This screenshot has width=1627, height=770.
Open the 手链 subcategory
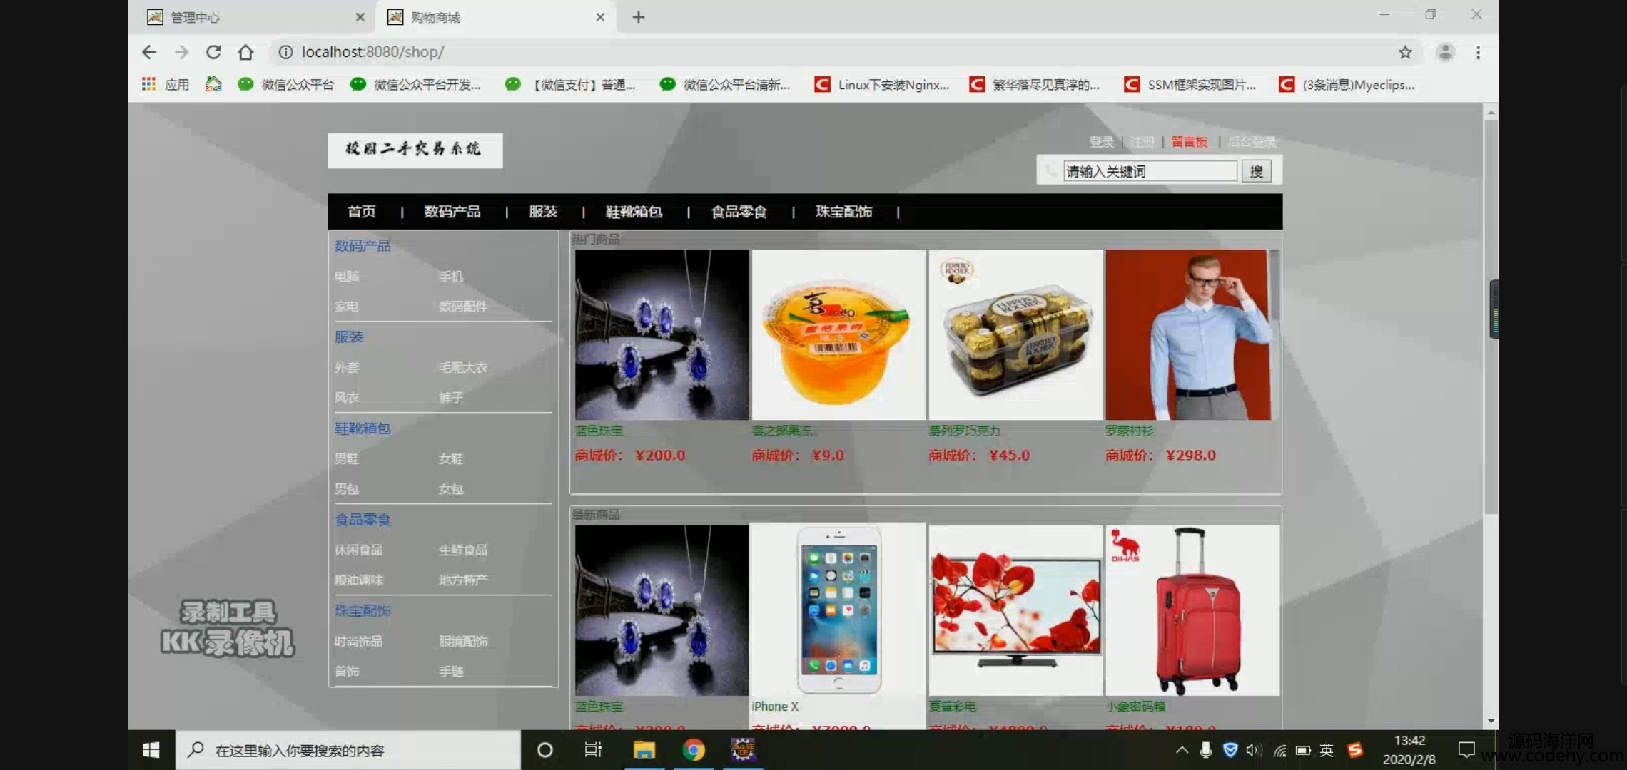tap(451, 671)
